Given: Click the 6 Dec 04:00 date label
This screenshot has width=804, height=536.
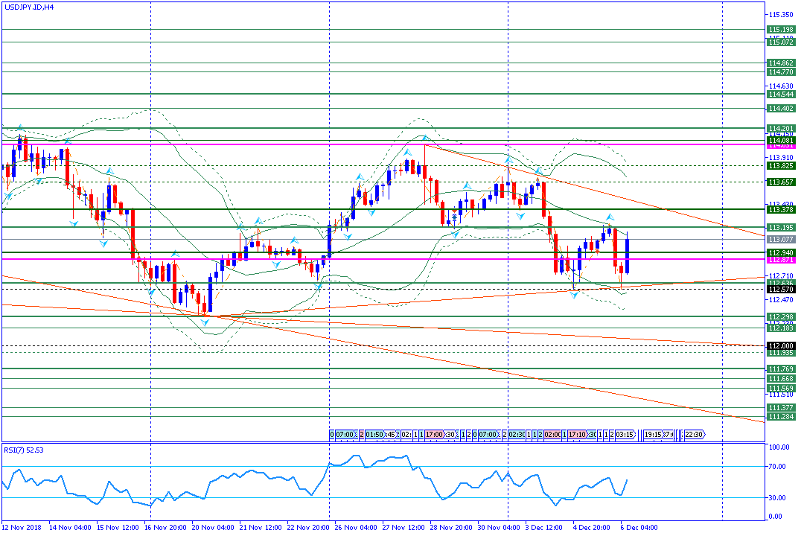Looking at the screenshot, I should coord(639,527).
